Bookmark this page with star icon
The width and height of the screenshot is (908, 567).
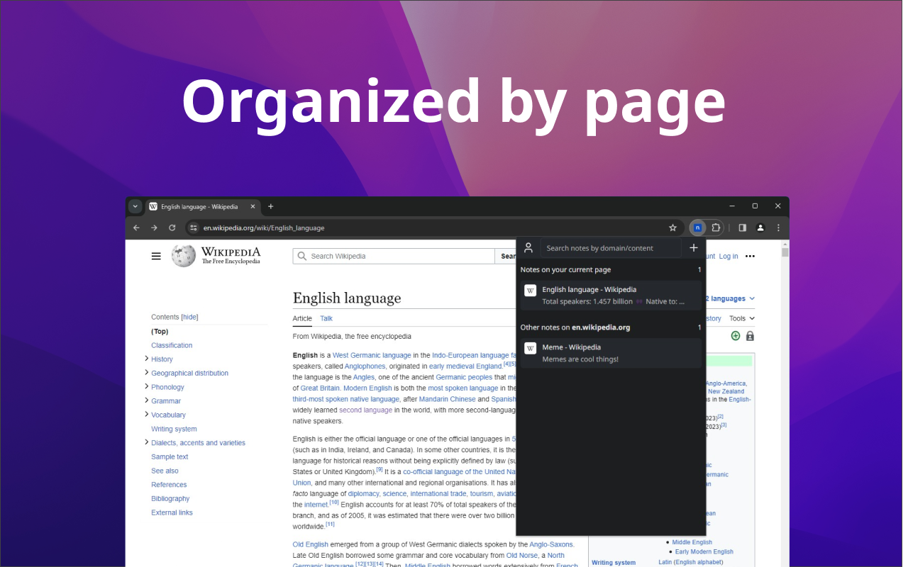(672, 228)
